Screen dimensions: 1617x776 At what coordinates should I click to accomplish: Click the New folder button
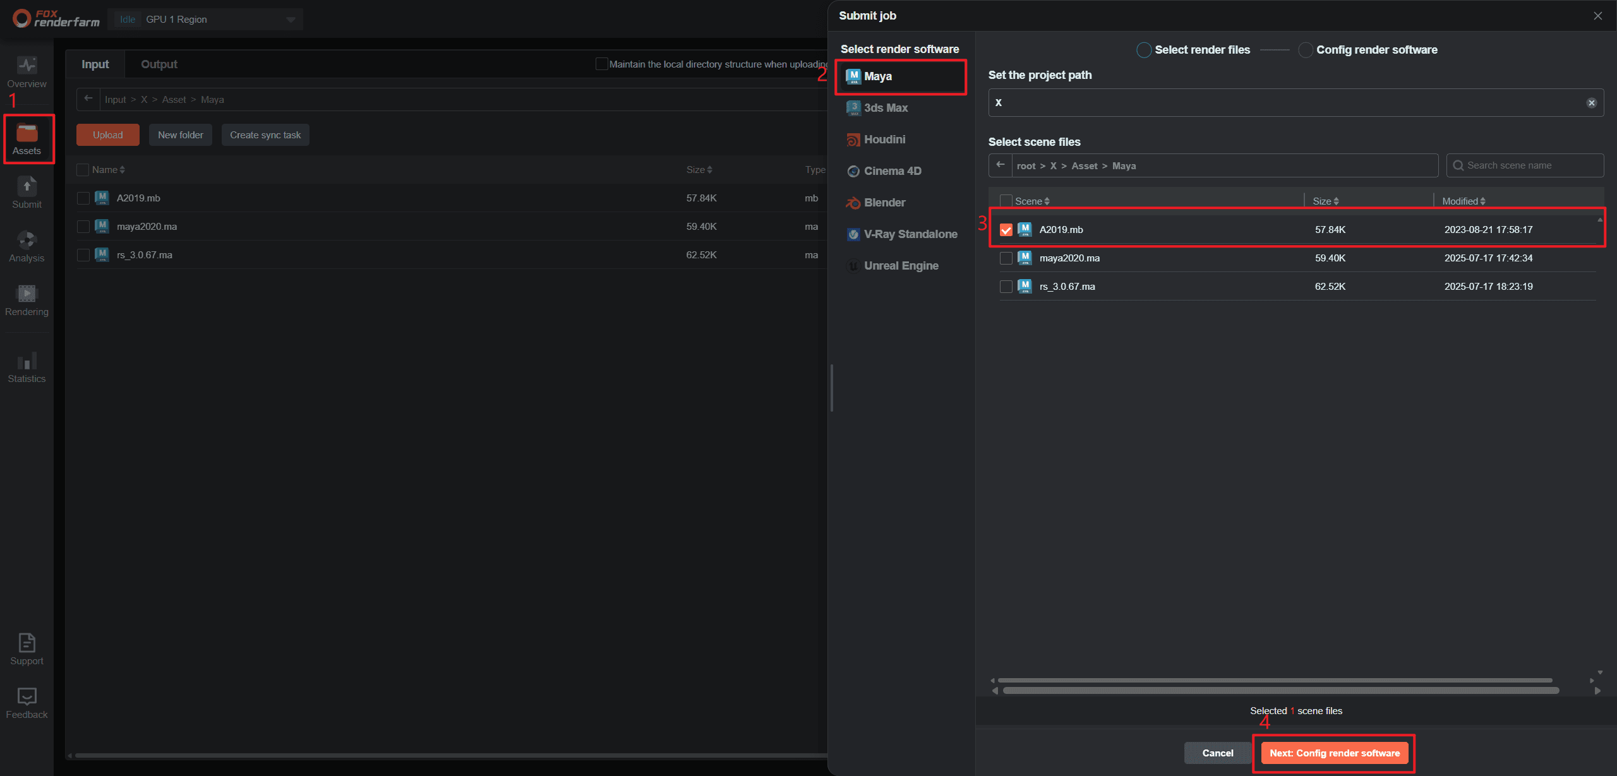pos(181,135)
